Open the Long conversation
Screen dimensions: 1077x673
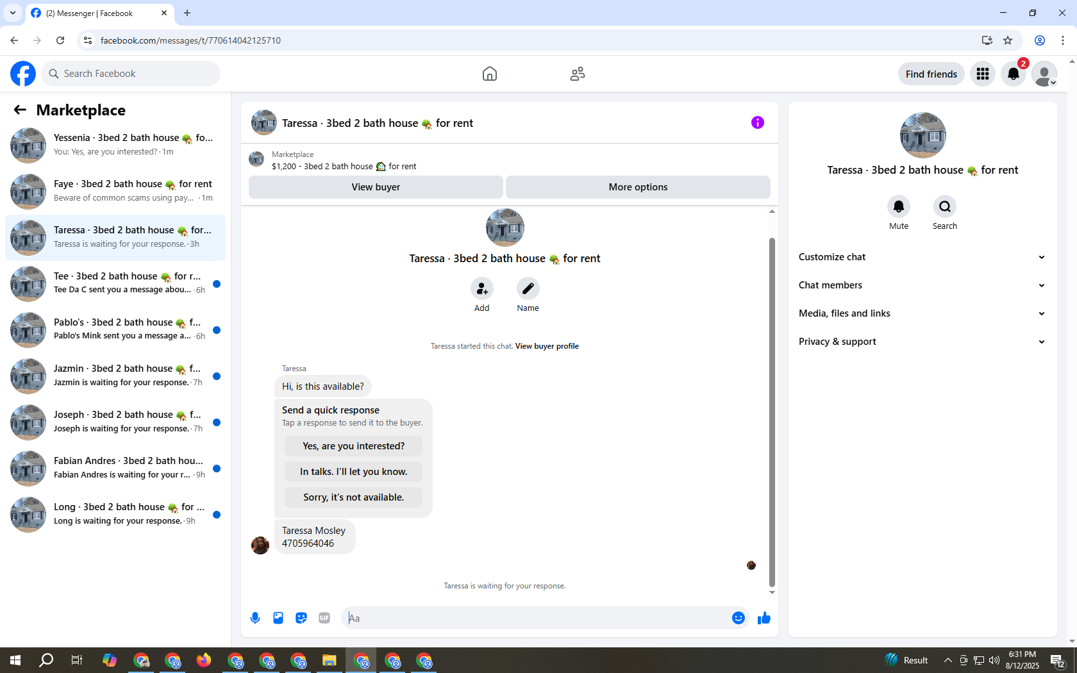115,514
